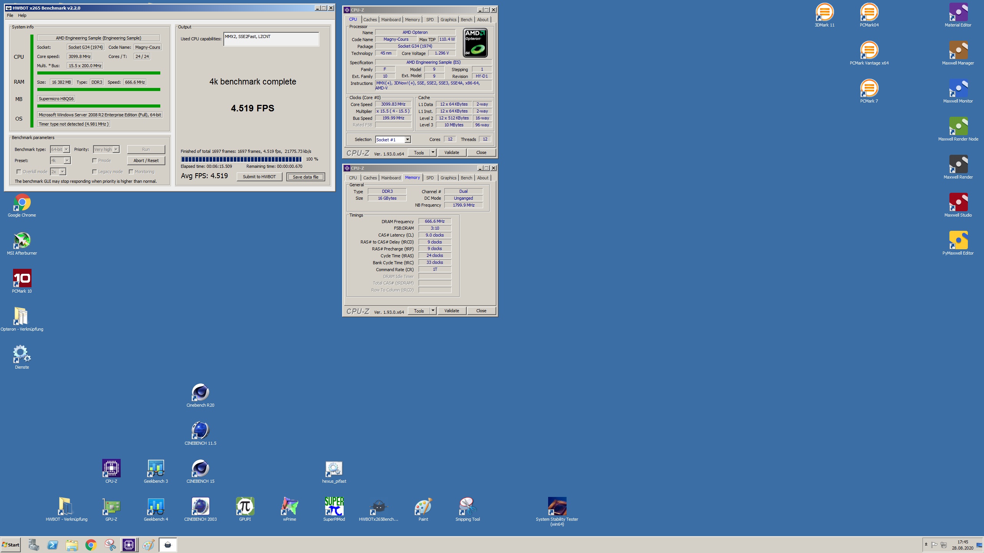Screen dimensions: 984x553
Task: Select the hexus_pifast desktop icon
Action: [x=334, y=472]
